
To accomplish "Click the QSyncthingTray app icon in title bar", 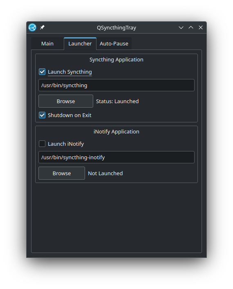I will [32, 27].
